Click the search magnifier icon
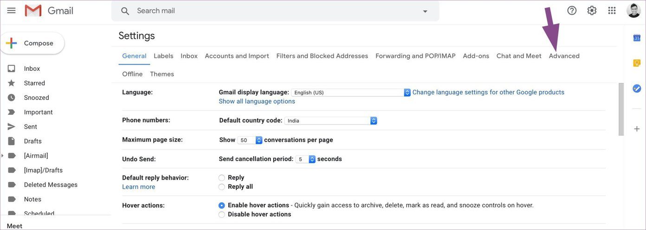Viewport: 646px width, 230px height. [125, 11]
